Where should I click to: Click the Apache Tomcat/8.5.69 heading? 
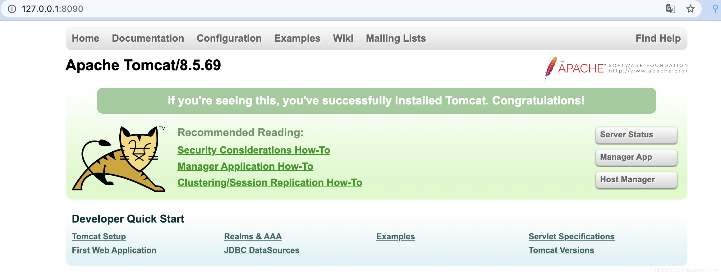[143, 65]
